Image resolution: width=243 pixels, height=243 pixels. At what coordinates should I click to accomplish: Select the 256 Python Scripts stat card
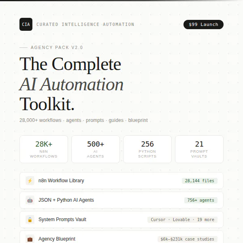click(x=147, y=149)
